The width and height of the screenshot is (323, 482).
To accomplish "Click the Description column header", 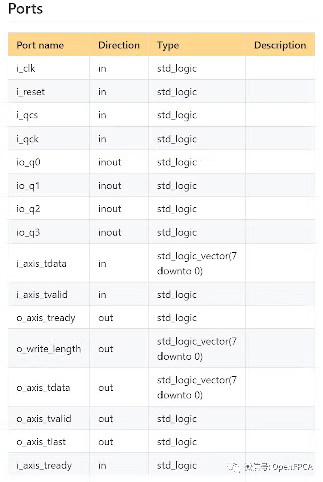I will [x=280, y=46].
